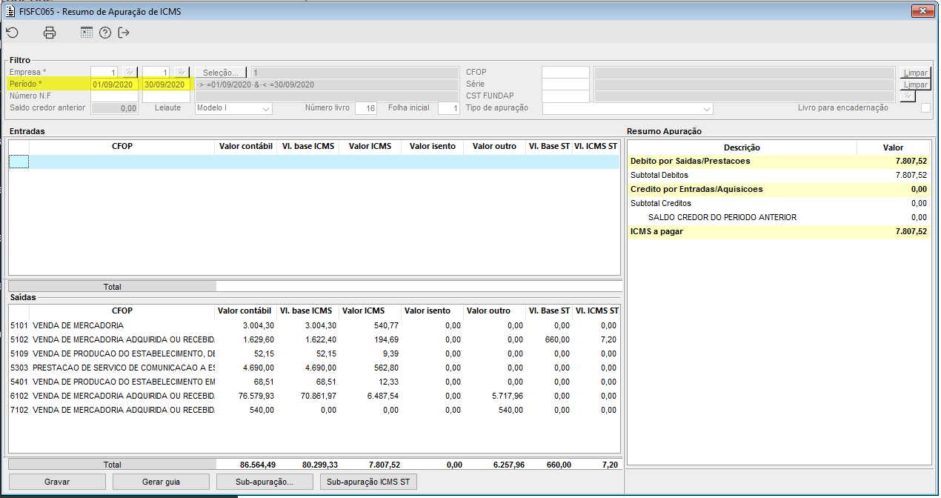Viewport: 941px width, 498px height.
Task: Expand the Leiaute dropdown showing Modelo I
Action: point(233,108)
